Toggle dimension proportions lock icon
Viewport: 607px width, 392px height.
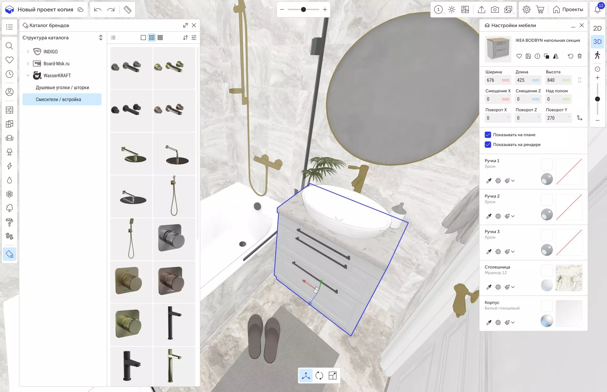[579, 80]
